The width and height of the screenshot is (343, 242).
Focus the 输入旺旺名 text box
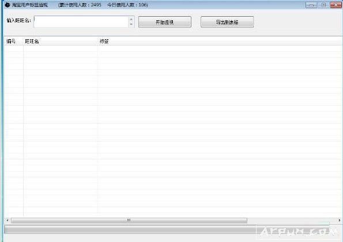pyautogui.click(x=81, y=22)
